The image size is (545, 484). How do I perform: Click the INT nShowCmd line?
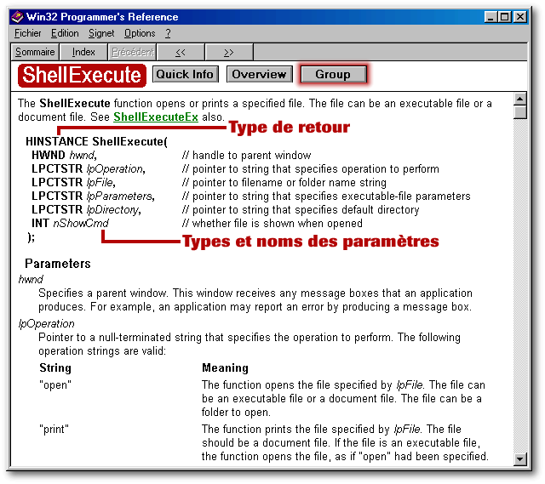tap(70, 223)
